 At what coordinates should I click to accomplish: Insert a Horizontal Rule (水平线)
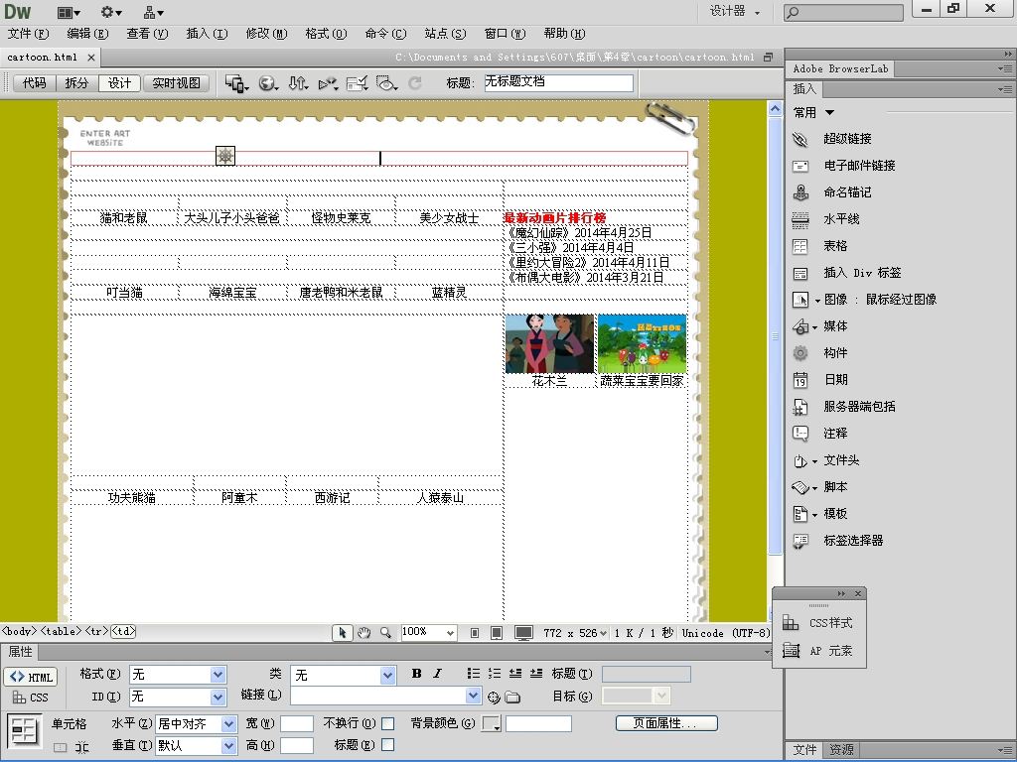(800, 219)
